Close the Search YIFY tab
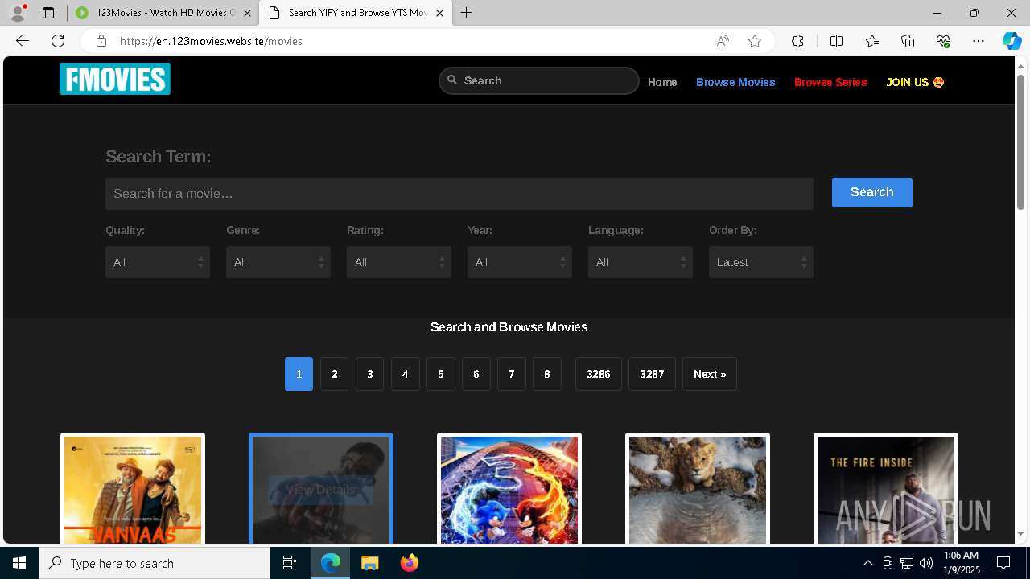The height and width of the screenshot is (579, 1030). pyautogui.click(x=439, y=13)
